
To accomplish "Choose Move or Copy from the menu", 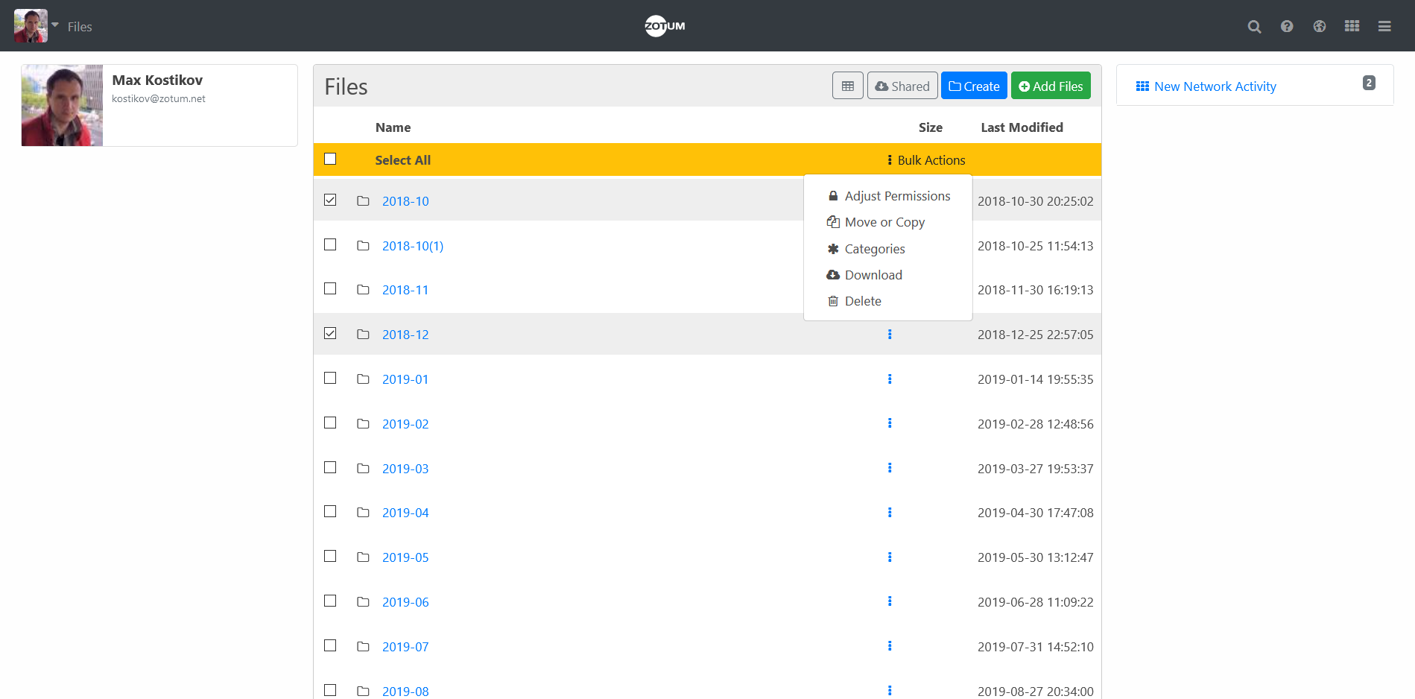I will (x=884, y=222).
